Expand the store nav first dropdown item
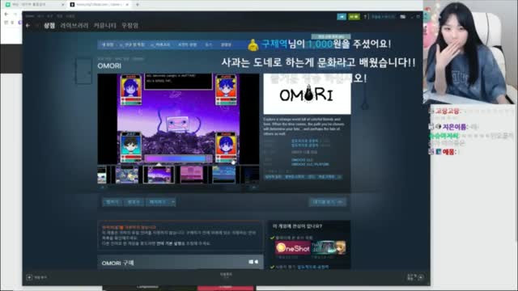Screen dimensions: 518x291 pos(108,44)
